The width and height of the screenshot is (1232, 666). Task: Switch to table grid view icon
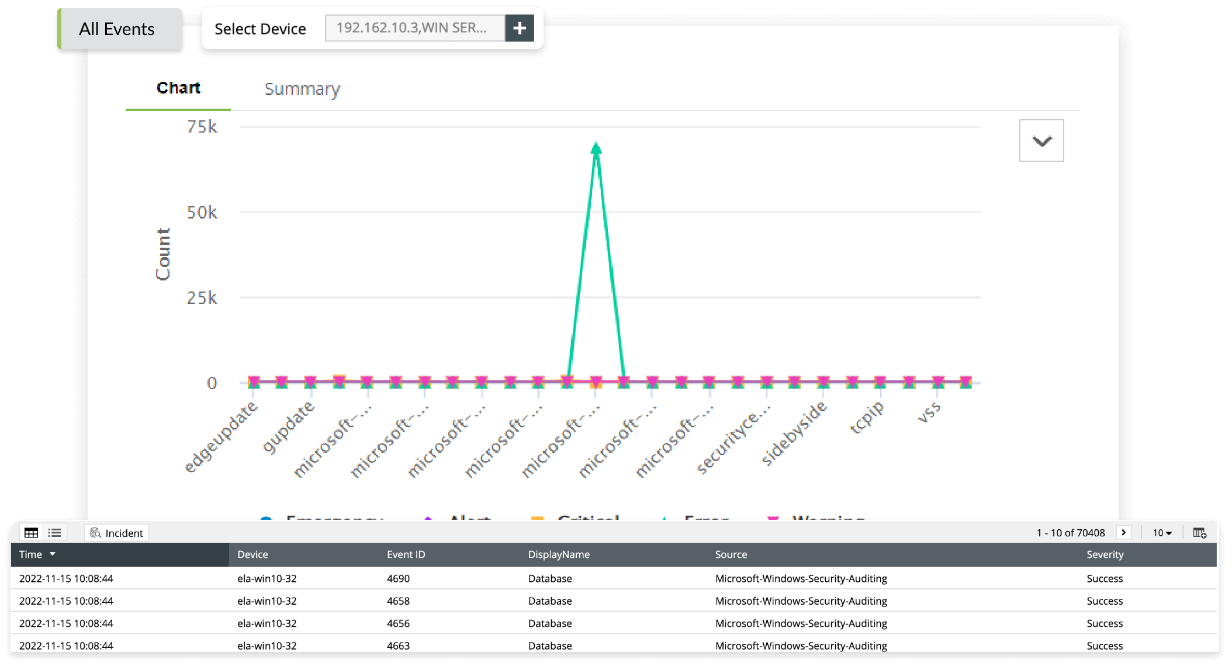pos(32,533)
